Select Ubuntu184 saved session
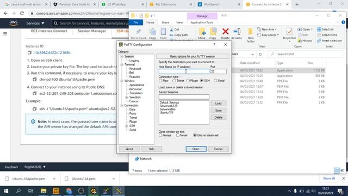 click(166, 113)
